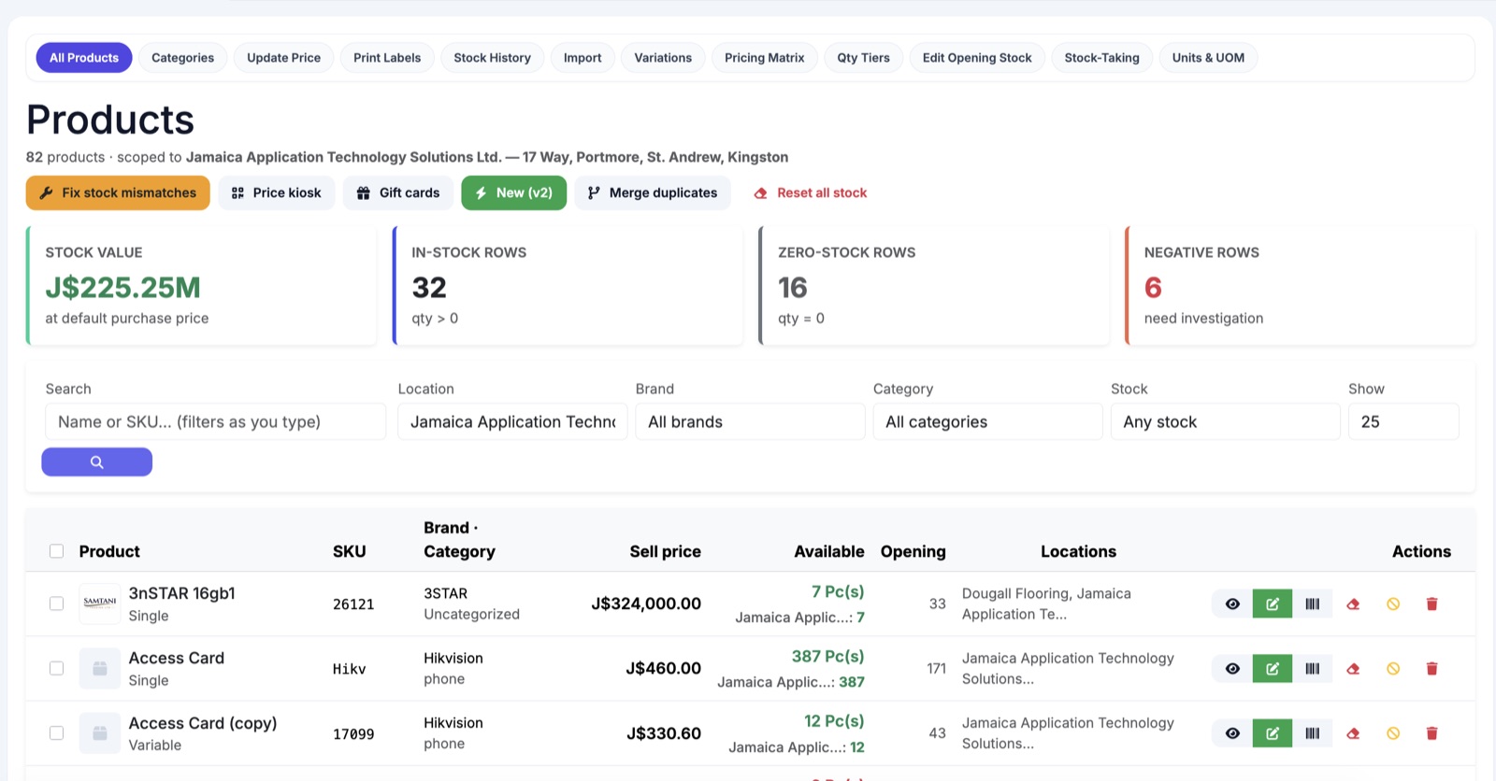The width and height of the screenshot is (1496, 781).
Task: Click the '387 Pc(s)' available quantity
Action: pos(827,657)
